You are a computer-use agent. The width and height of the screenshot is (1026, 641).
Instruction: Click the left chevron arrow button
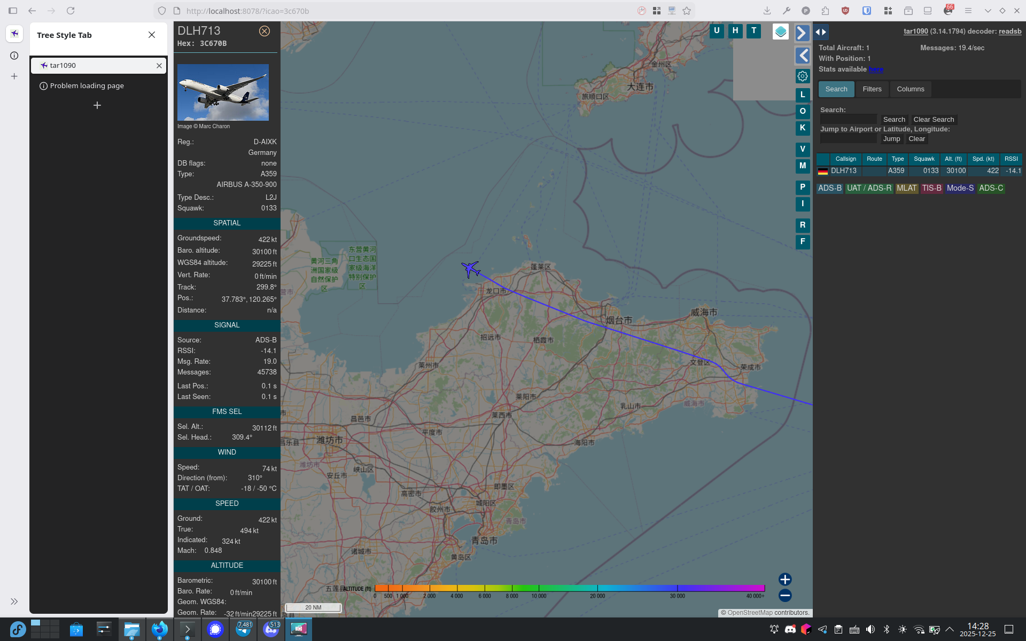pyautogui.click(x=802, y=56)
